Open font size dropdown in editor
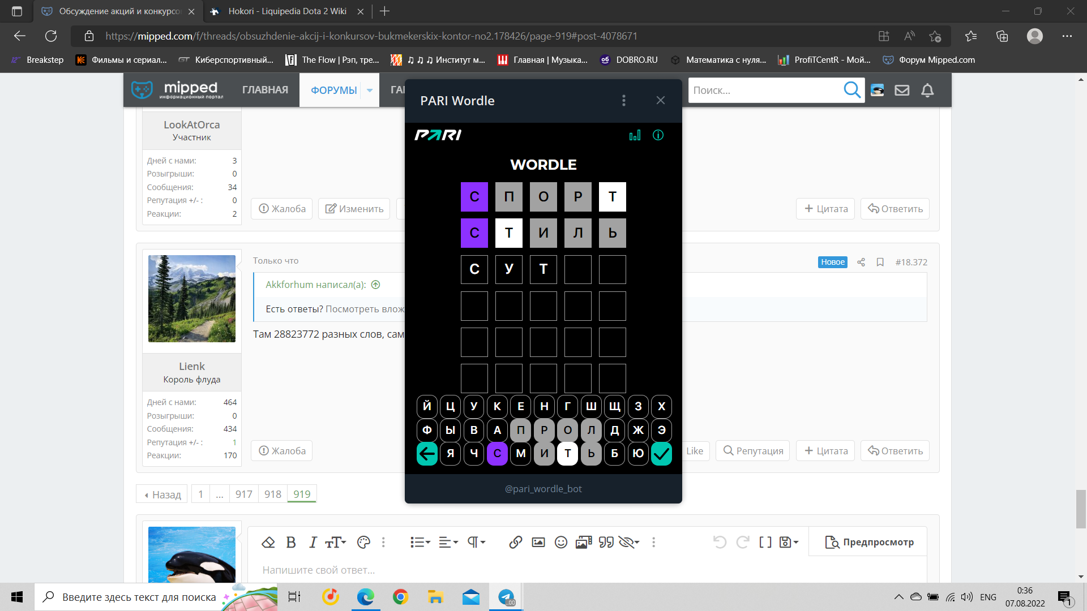The width and height of the screenshot is (1087, 611). (x=335, y=542)
